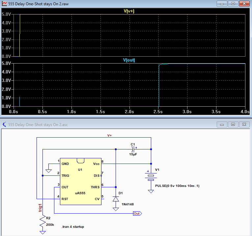Click the OUT pin label on U1
Image resolution: width=252 pixels, height=236 pixels.
click(65, 187)
